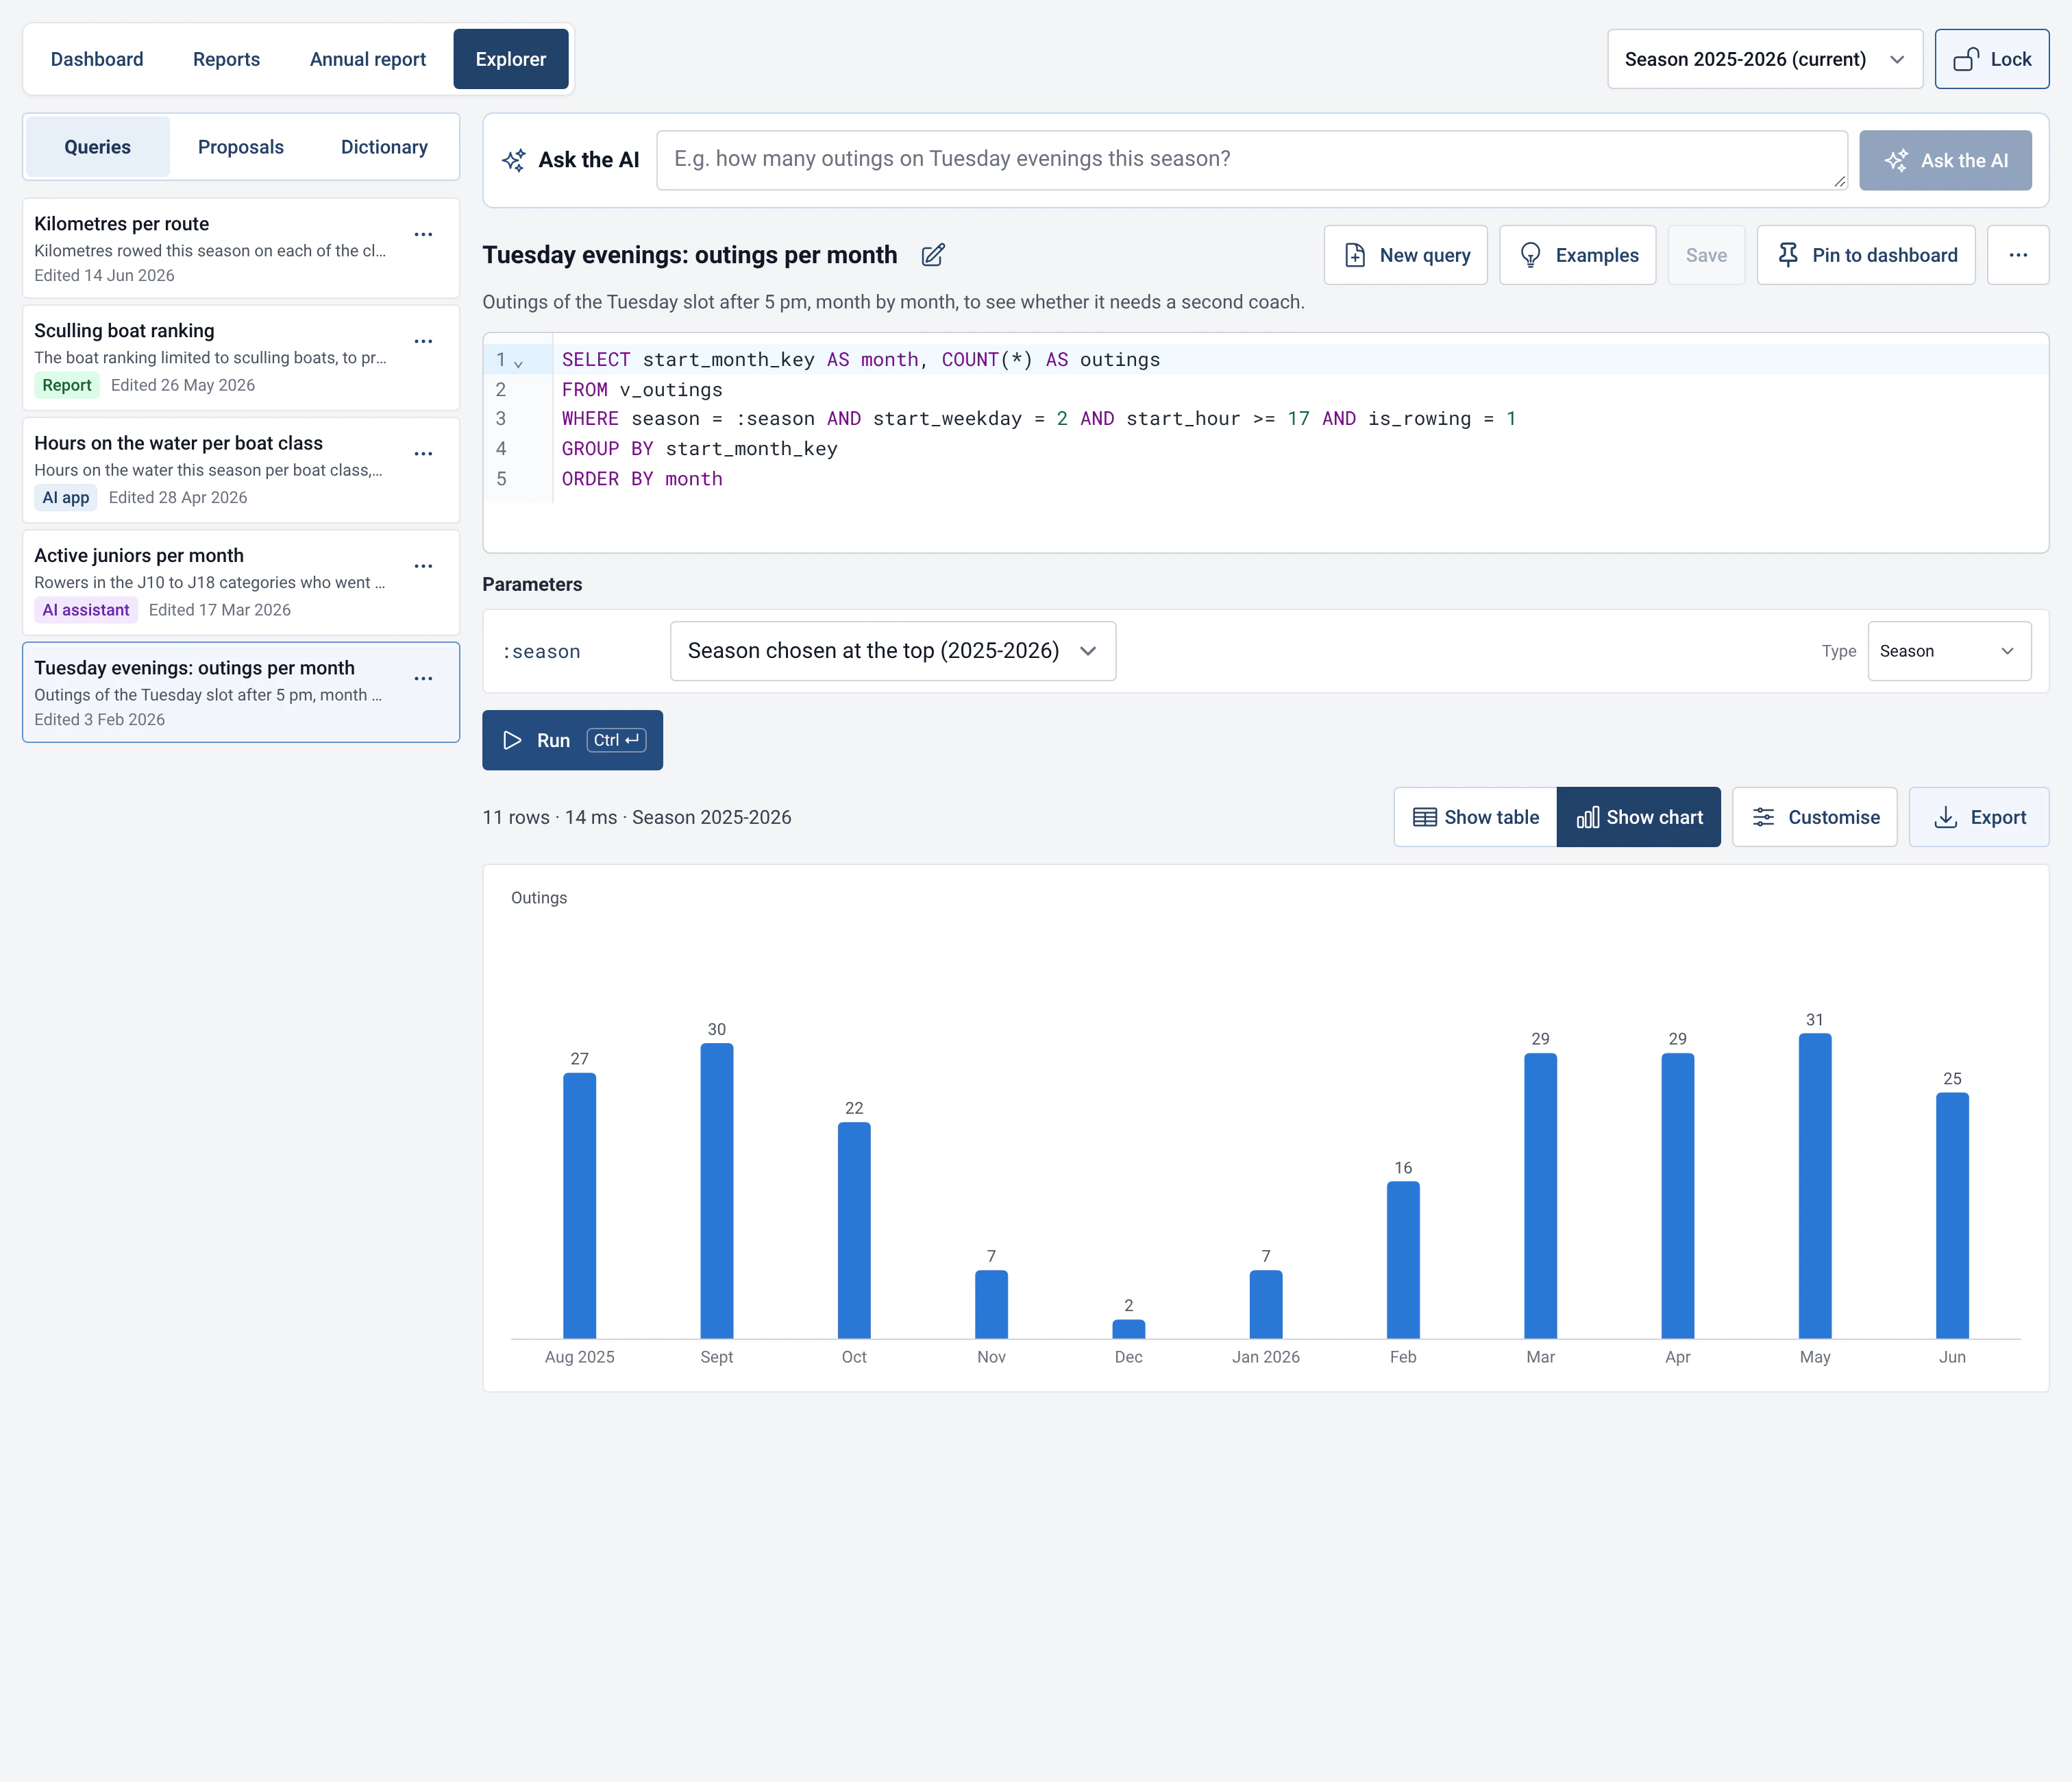The image size is (2072, 1782).
Task: Open options menu for Active juniors per month
Action: (423, 566)
